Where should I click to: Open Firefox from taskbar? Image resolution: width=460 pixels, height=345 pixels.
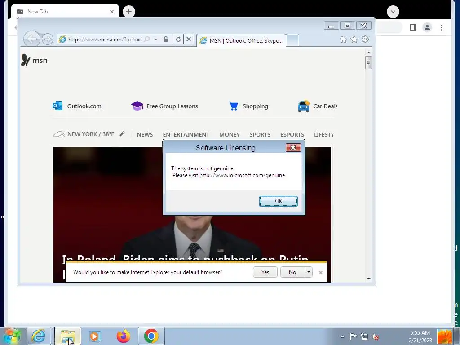(123, 336)
